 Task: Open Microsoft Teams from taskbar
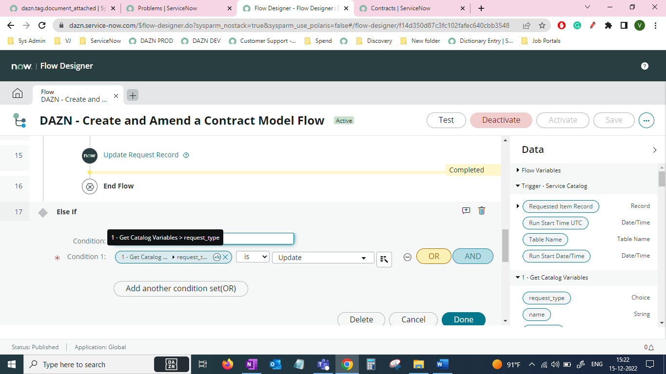pos(323,364)
